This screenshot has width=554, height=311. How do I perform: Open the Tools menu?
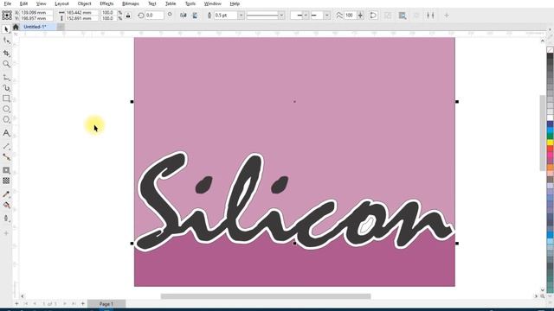(x=190, y=3)
